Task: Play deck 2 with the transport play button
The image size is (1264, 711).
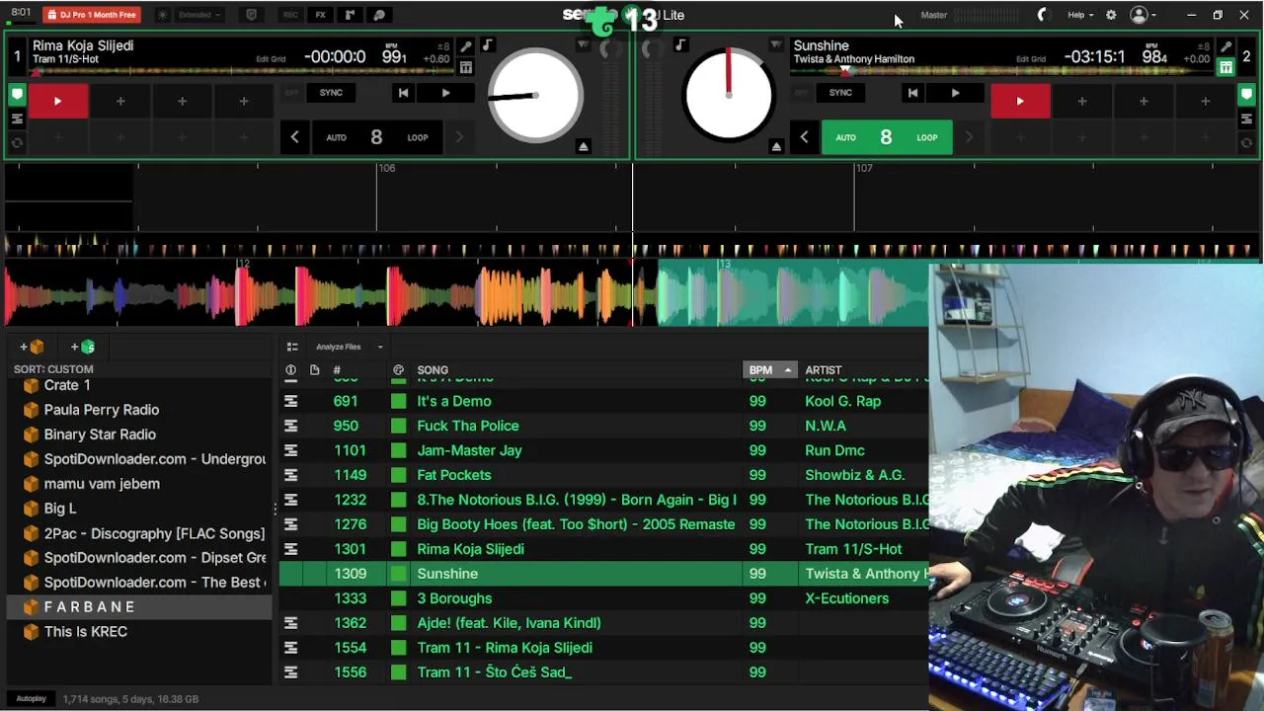Action: pyautogui.click(x=955, y=93)
